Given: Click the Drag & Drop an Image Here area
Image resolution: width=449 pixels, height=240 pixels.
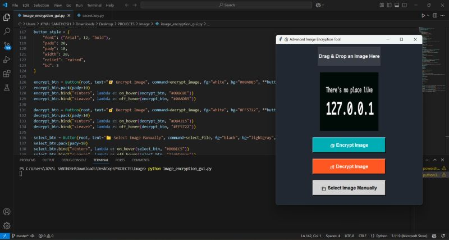Looking at the screenshot, I should [x=349, y=57].
